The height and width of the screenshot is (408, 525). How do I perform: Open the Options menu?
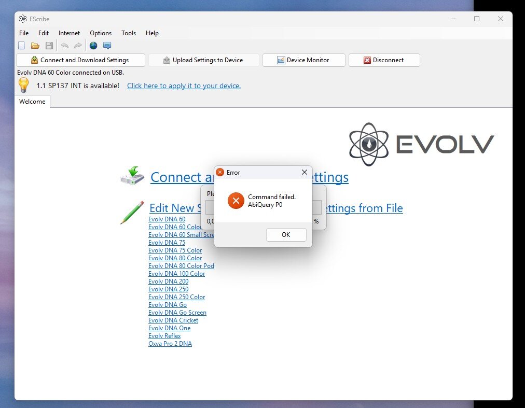[x=101, y=33]
